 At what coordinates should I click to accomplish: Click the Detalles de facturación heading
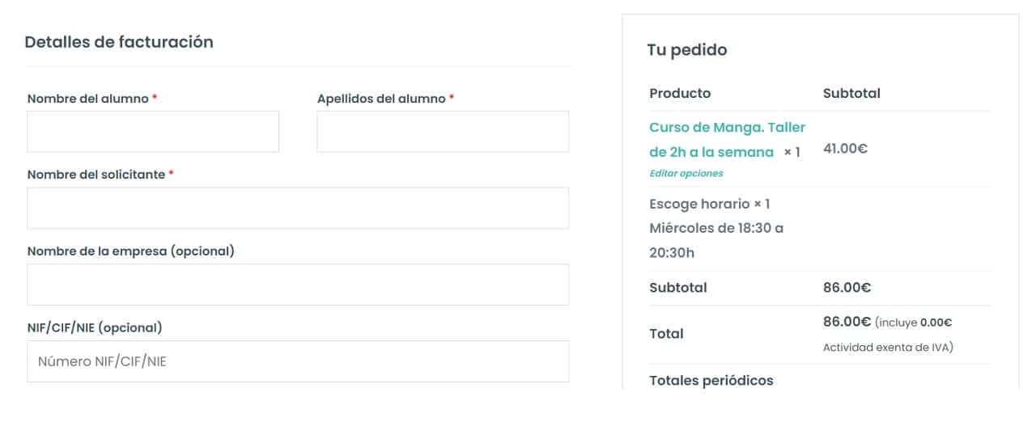tap(119, 42)
